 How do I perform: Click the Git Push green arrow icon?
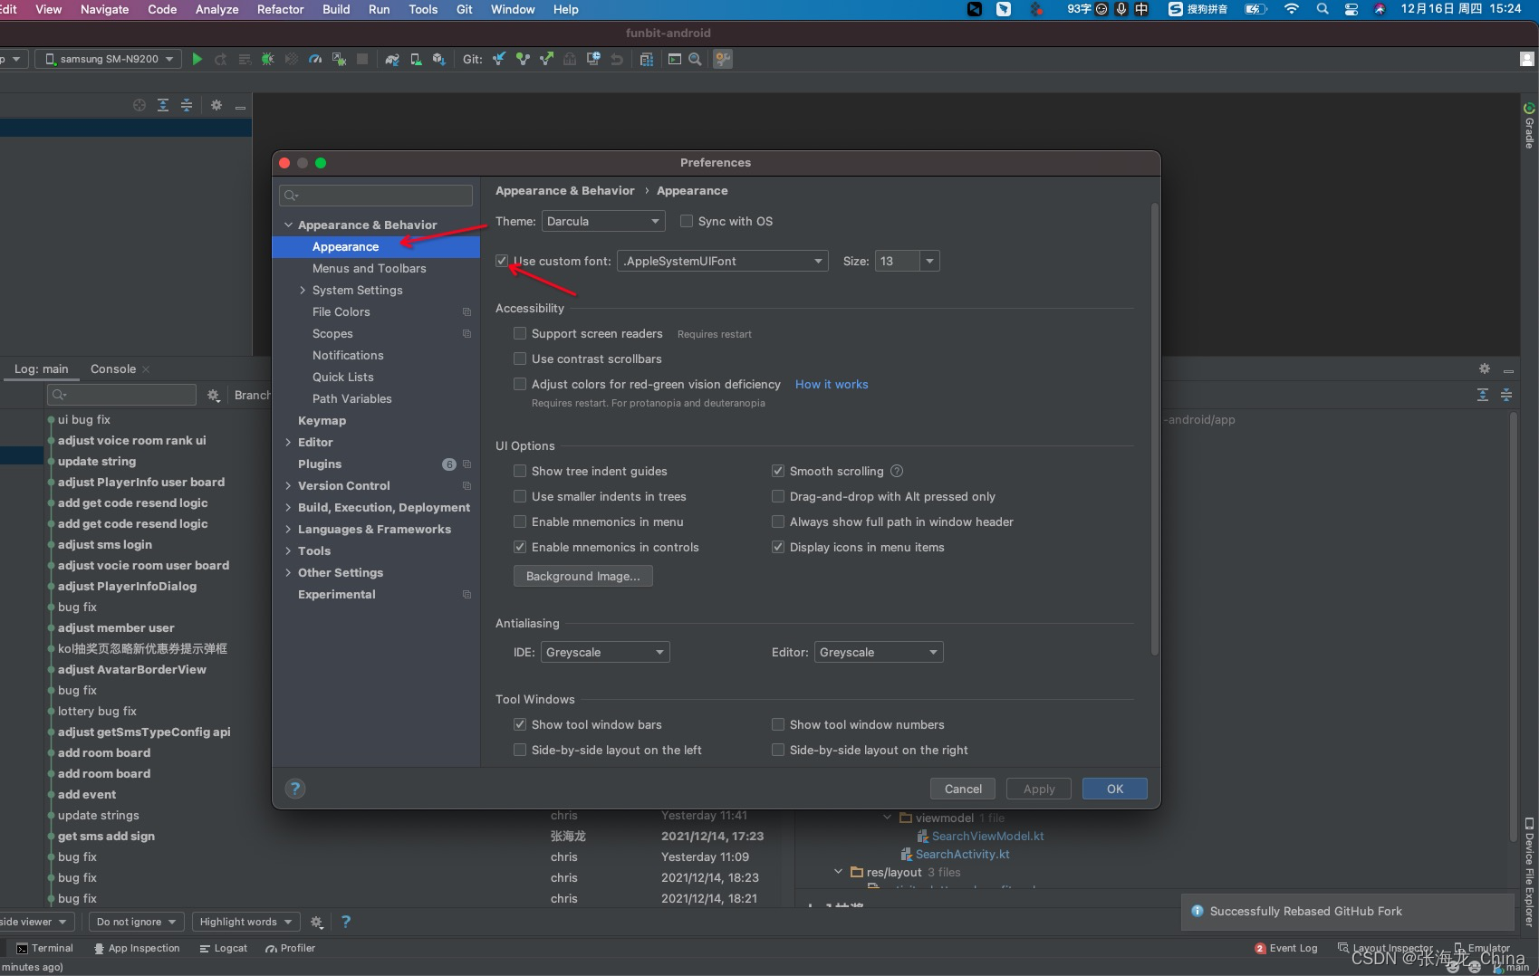tap(546, 59)
